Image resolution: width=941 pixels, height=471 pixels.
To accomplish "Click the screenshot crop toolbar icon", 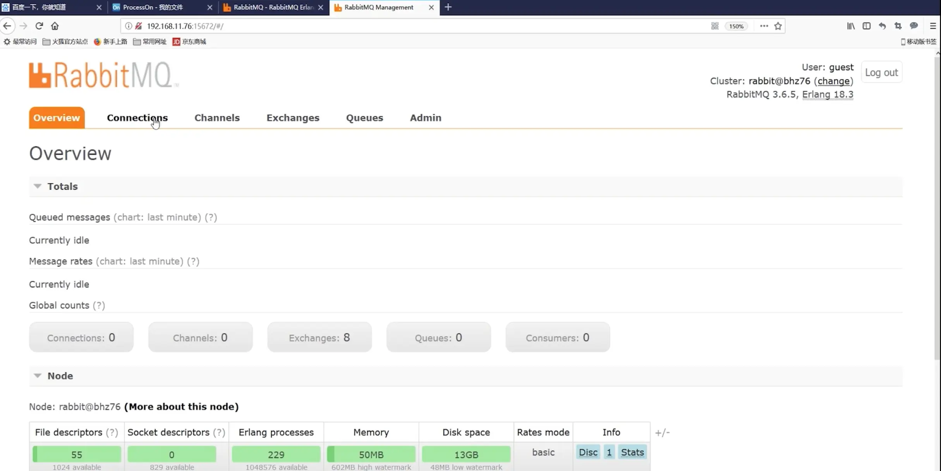I will [898, 26].
